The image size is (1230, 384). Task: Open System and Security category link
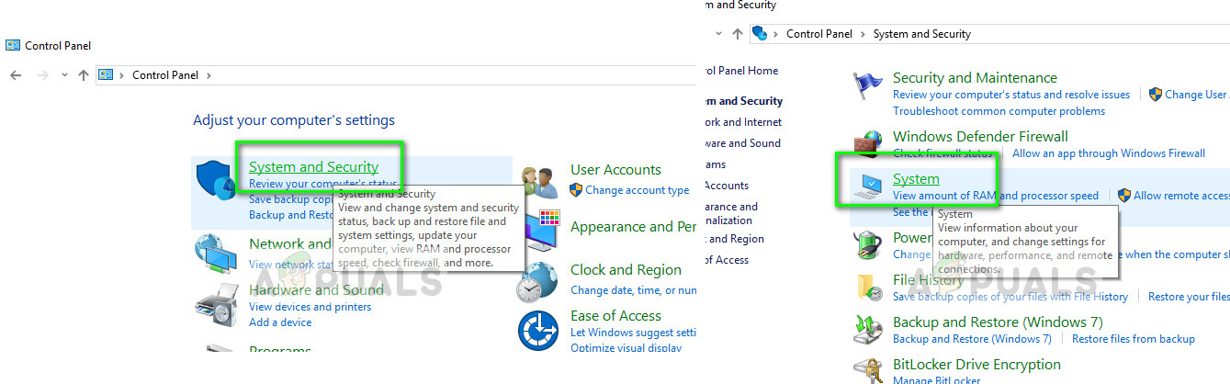click(313, 167)
